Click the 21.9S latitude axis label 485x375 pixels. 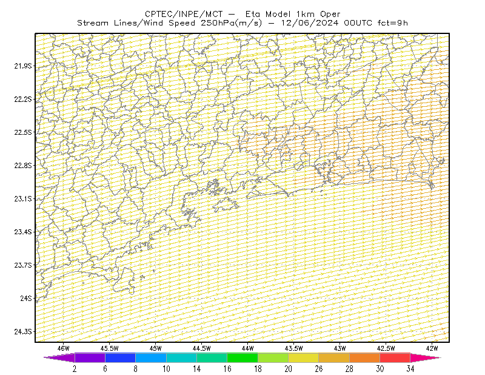pos(23,66)
